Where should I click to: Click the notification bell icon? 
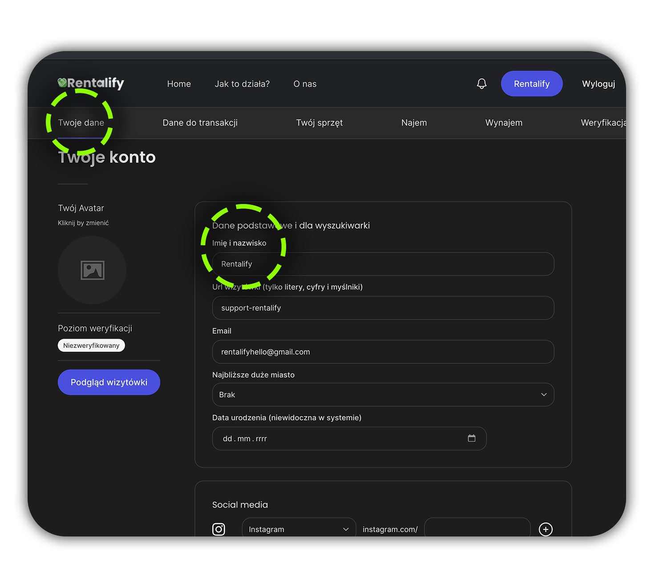481,84
